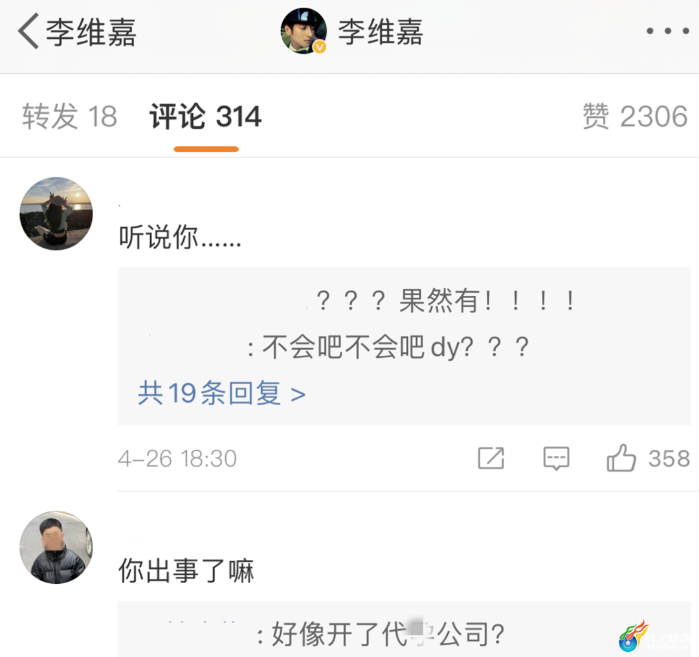Switch to the 转发 18 tab
The image size is (699, 657).
(69, 117)
